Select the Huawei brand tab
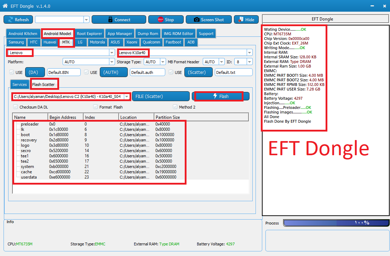390x256 pixels. tap(50, 42)
